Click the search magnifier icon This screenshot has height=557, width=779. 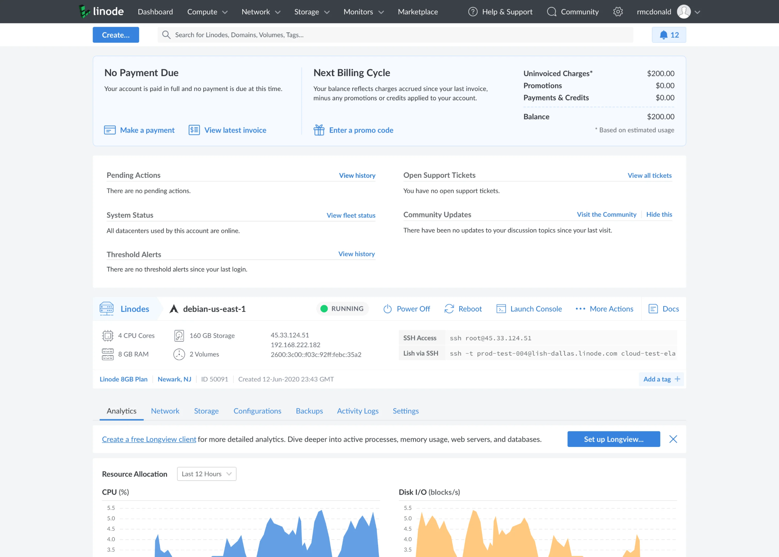pyautogui.click(x=166, y=35)
